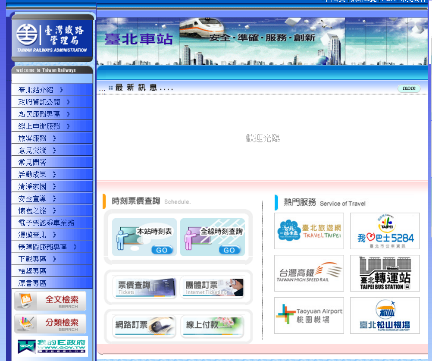Open the Travel Taipei logo link
432x361 pixels.
(x=309, y=231)
